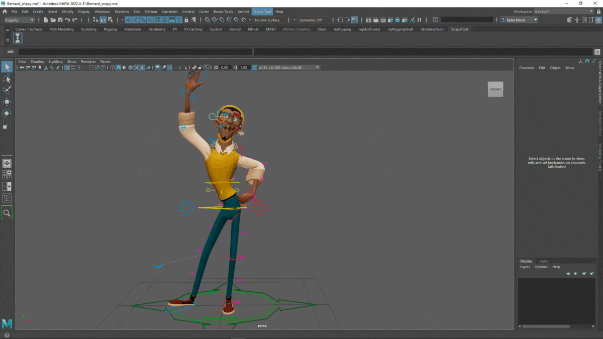Open the search magnifier in the left sidebar
Image resolution: width=603 pixels, height=339 pixels.
(x=7, y=213)
